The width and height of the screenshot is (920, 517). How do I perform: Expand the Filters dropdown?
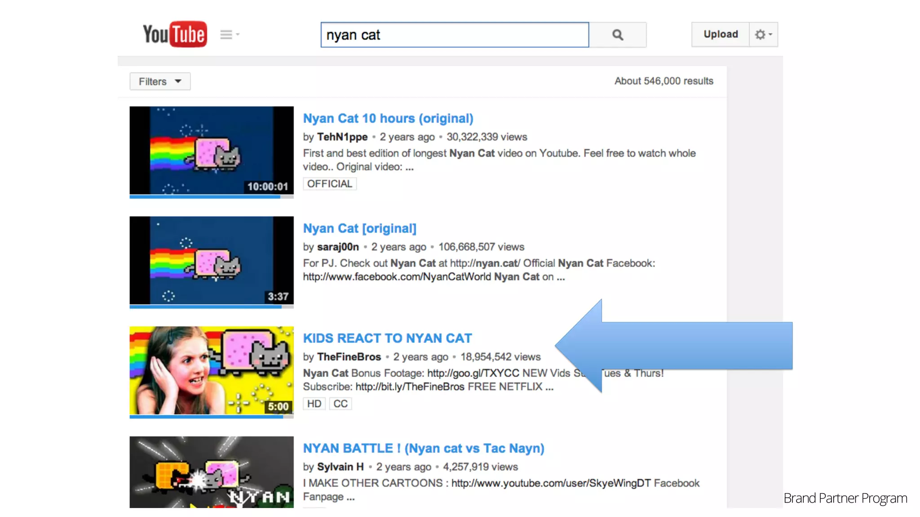coord(160,82)
